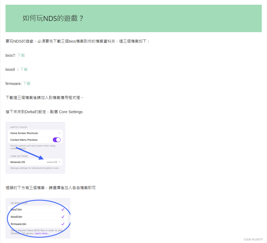This screenshot has height=243, width=267.
Task: Toggle the Context Menu Previews switch
Action: 57,140
